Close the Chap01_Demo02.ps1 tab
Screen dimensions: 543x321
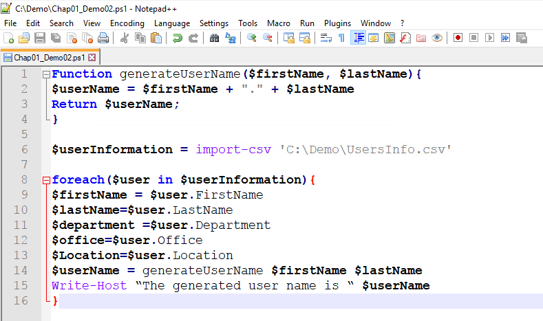(x=92, y=58)
